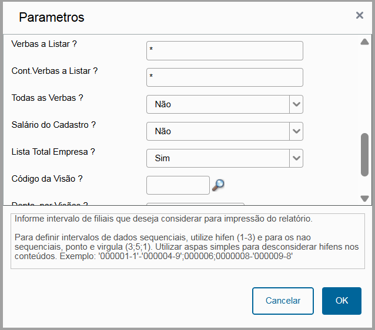Click the vertical scrollbar thumb
This screenshot has height=330, width=375.
(364, 155)
